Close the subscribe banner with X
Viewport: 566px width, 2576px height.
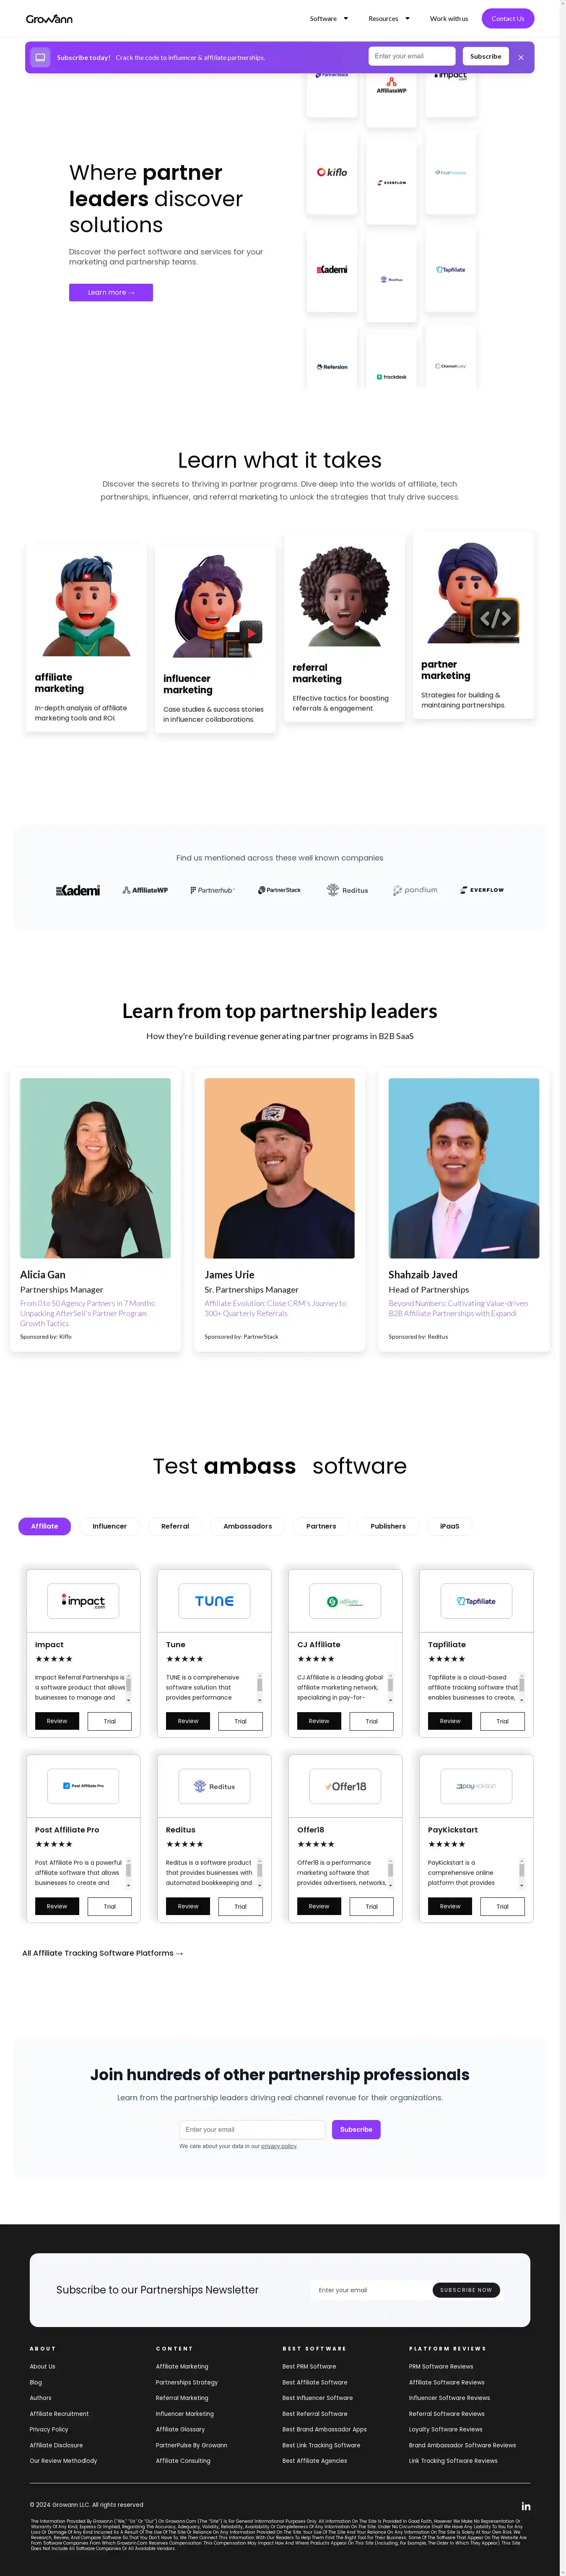521,57
